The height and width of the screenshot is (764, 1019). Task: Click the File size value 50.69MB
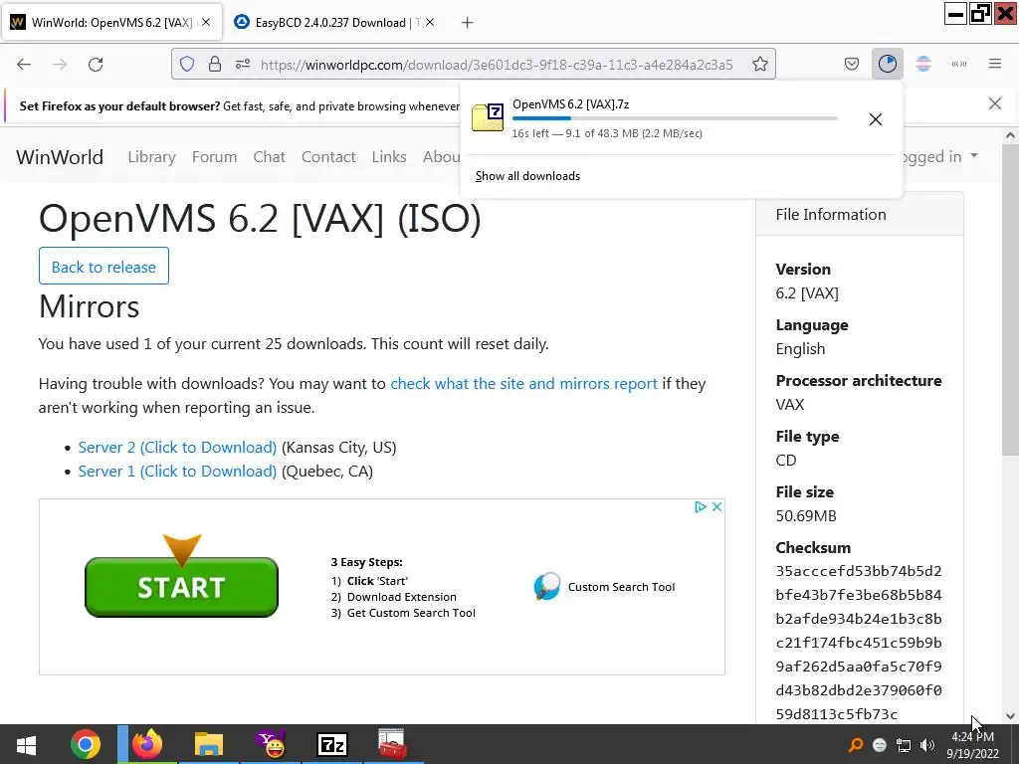(806, 516)
